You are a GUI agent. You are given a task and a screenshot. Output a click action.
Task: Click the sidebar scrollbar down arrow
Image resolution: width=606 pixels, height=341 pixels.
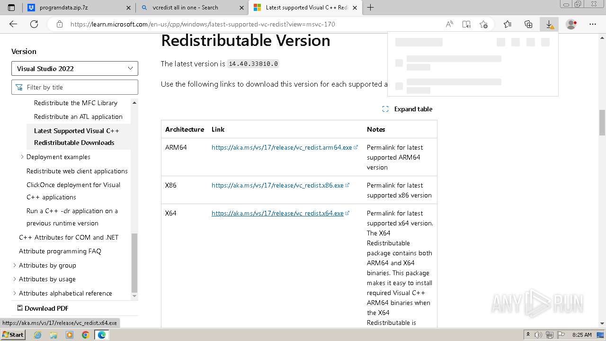tap(134, 296)
